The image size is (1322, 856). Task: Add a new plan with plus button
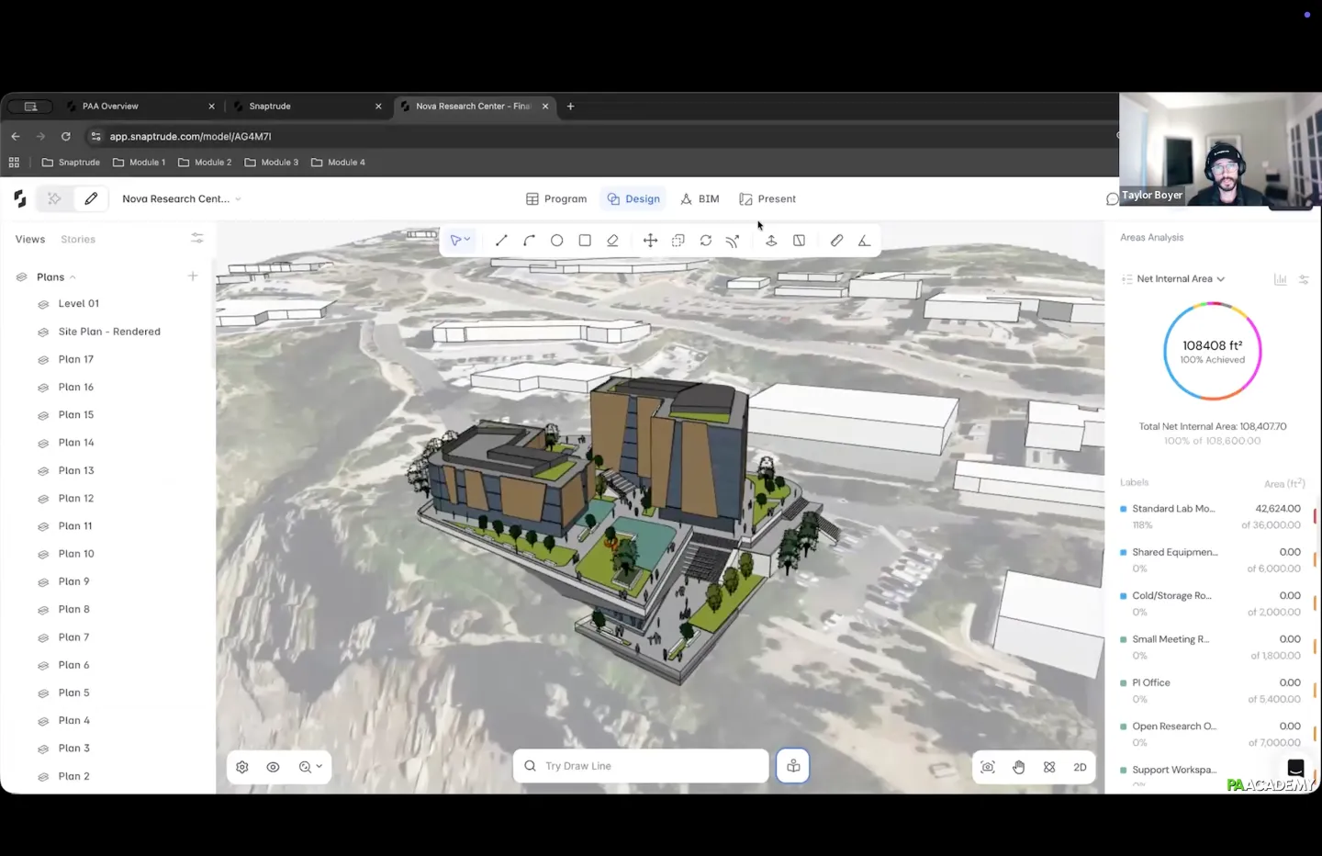click(x=193, y=276)
